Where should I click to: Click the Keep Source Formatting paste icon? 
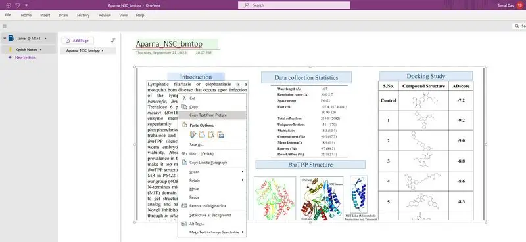pyautogui.click(x=193, y=134)
